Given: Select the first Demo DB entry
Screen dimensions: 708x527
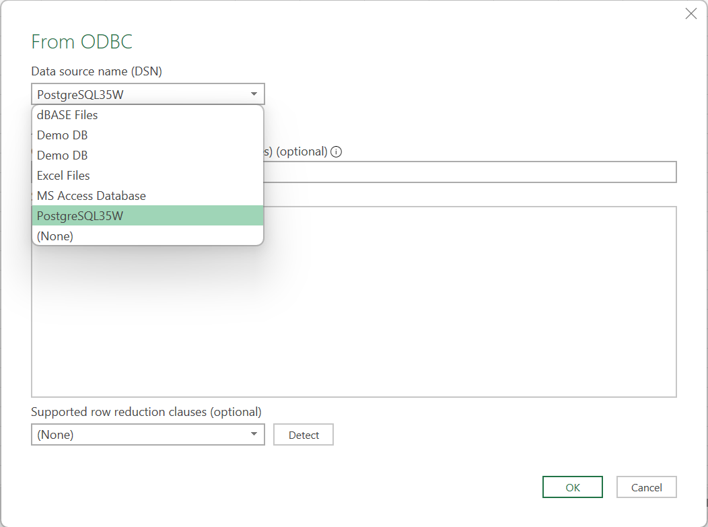Looking at the screenshot, I should 62,135.
